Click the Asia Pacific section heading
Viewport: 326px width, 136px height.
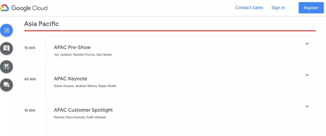tap(42, 24)
